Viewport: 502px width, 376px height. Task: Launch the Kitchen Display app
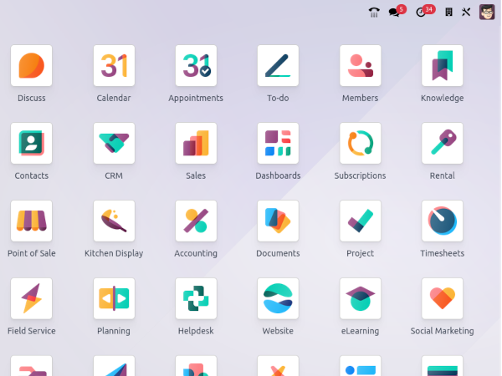click(x=114, y=221)
